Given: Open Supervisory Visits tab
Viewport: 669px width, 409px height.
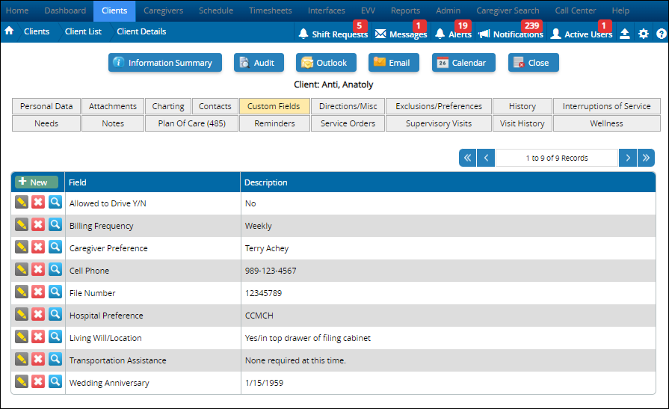Looking at the screenshot, I should 439,123.
